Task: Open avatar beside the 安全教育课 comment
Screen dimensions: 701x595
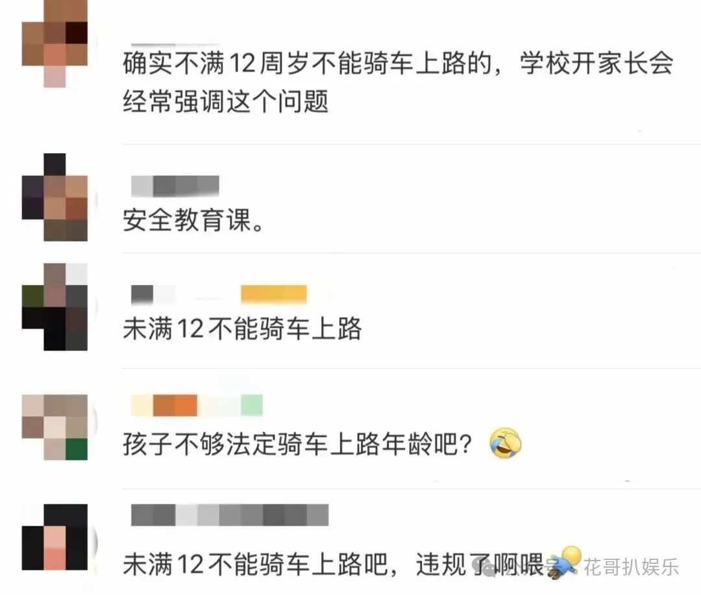Action: [55, 197]
